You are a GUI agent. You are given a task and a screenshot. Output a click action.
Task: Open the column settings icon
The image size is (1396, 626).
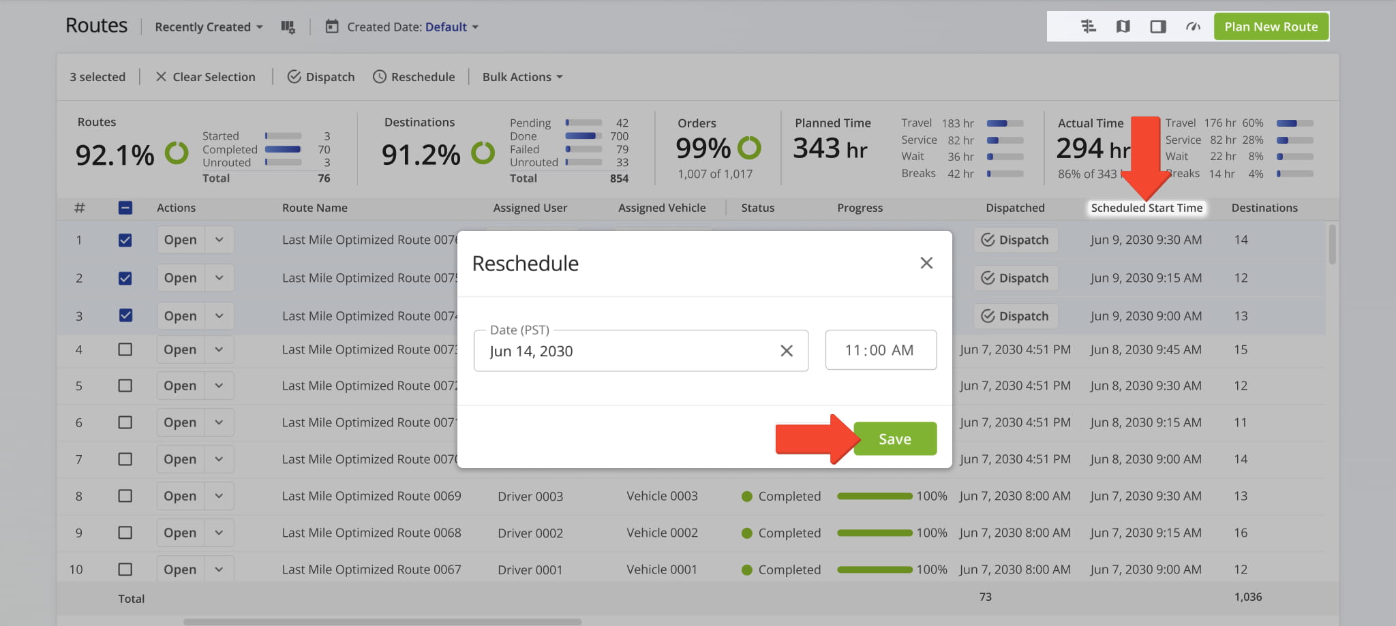(288, 27)
